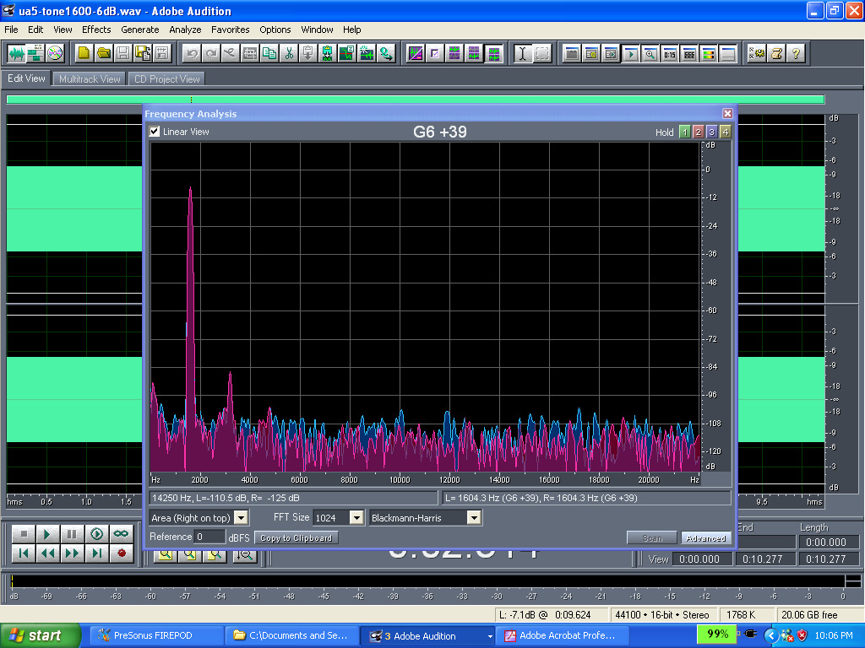This screenshot has height=648, width=865.
Task: Expand the FFT Size dropdown
Action: [x=356, y=517]
